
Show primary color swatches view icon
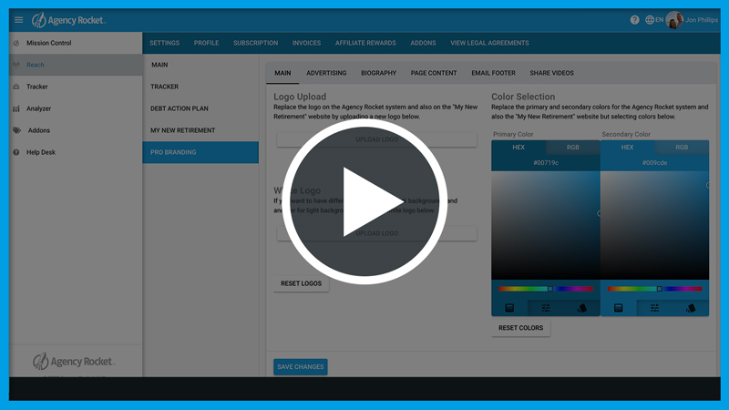click(581, 308)
